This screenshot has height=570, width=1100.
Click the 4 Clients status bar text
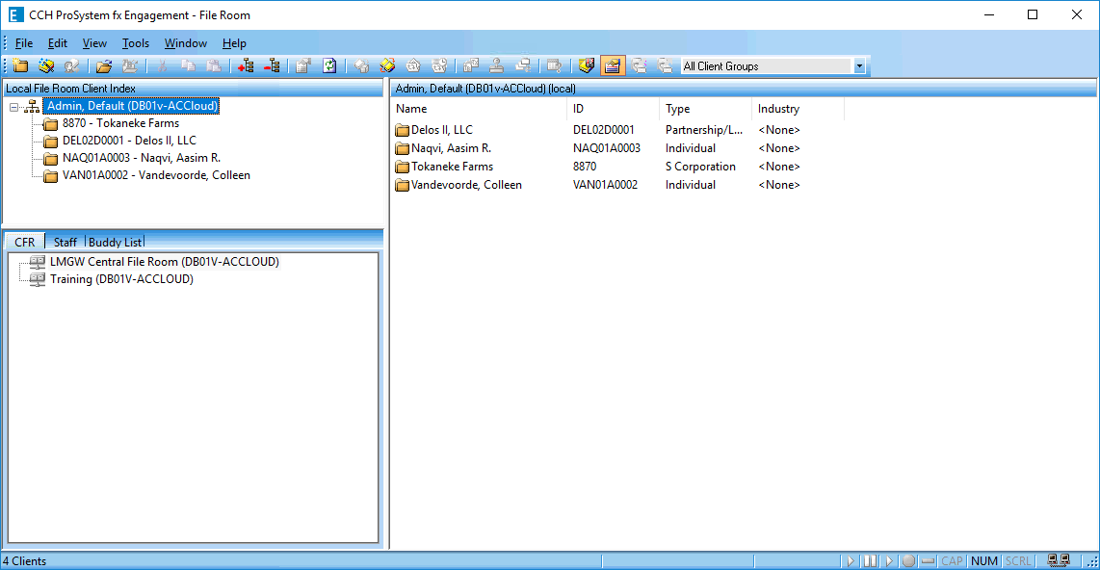coord(24,561)
